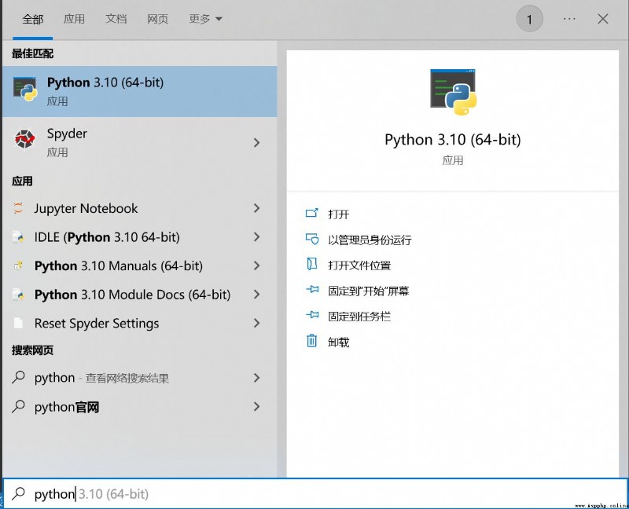Viewport: 629px width, 509px height.
Task: Select 卸载 to uninstall Python
Action: pyautogui.click(x=339, y=342)
